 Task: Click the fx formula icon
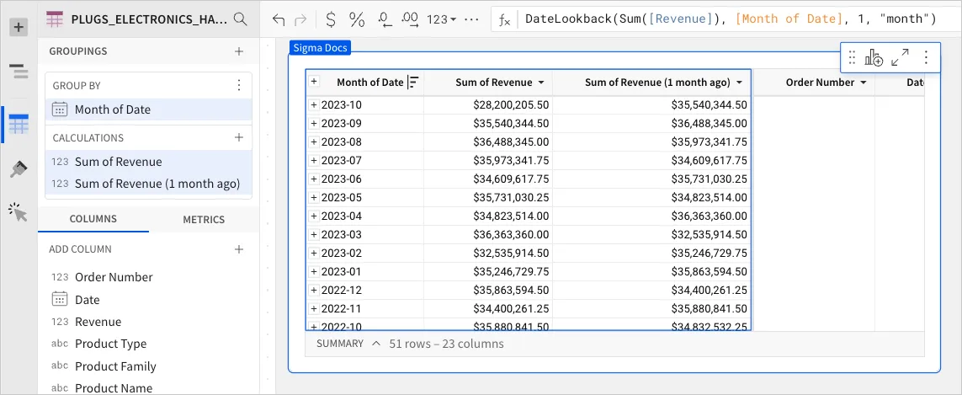coord(504,20)
